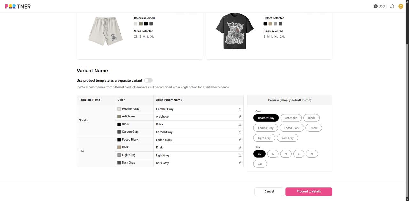Image resolution: width=409 pixels, height=201 pixels.
Task: Go to Partner logo home
Action: [18, 6]
